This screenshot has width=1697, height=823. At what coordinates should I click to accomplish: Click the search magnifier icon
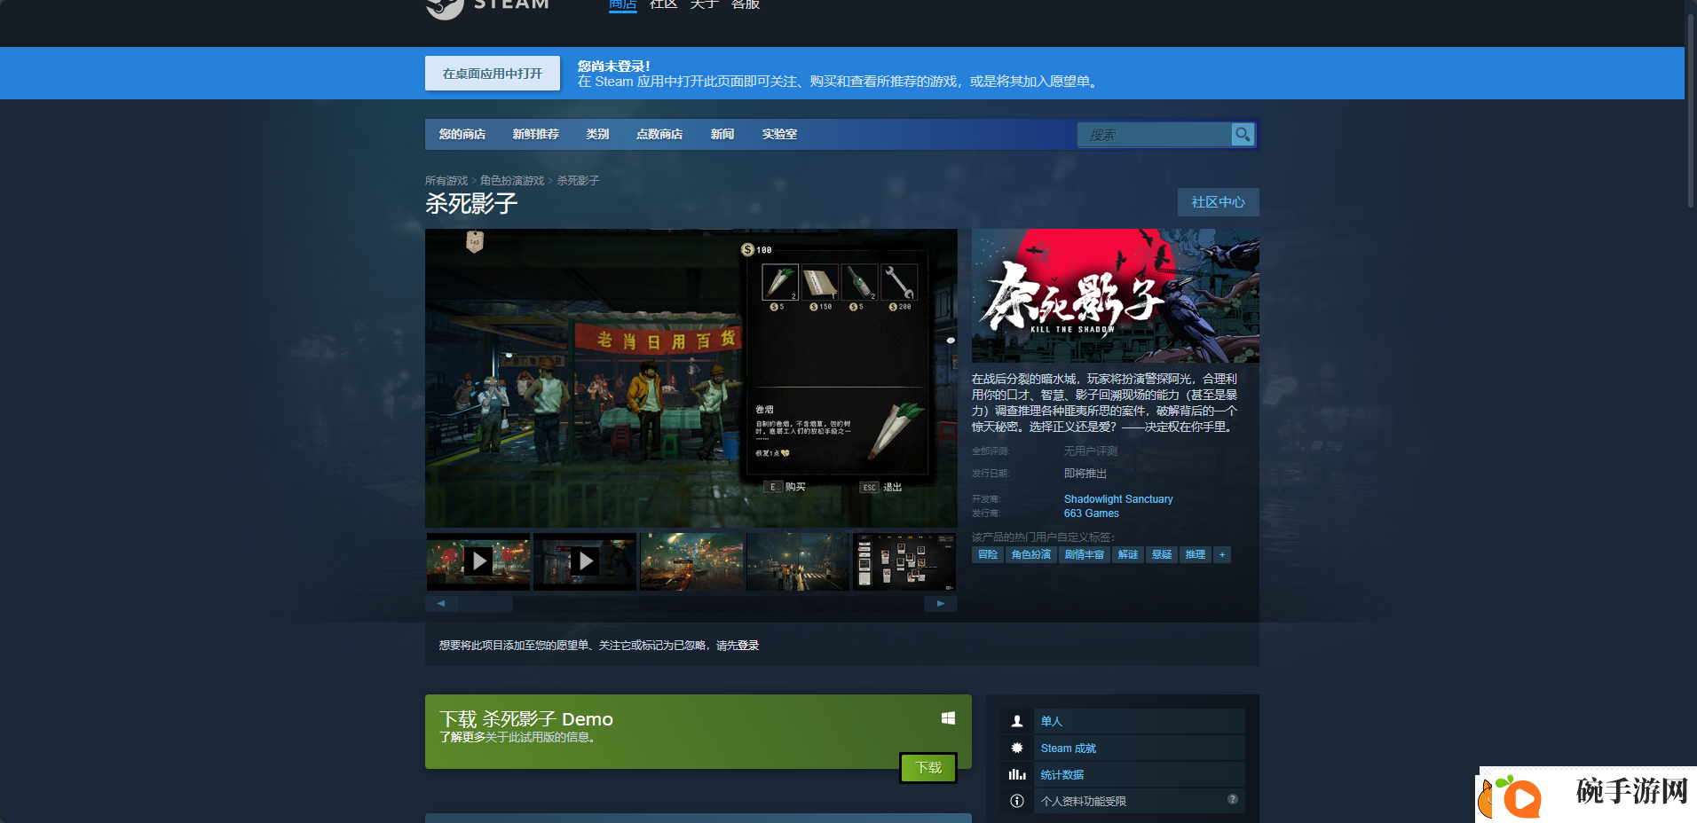tap(1243, 134)
